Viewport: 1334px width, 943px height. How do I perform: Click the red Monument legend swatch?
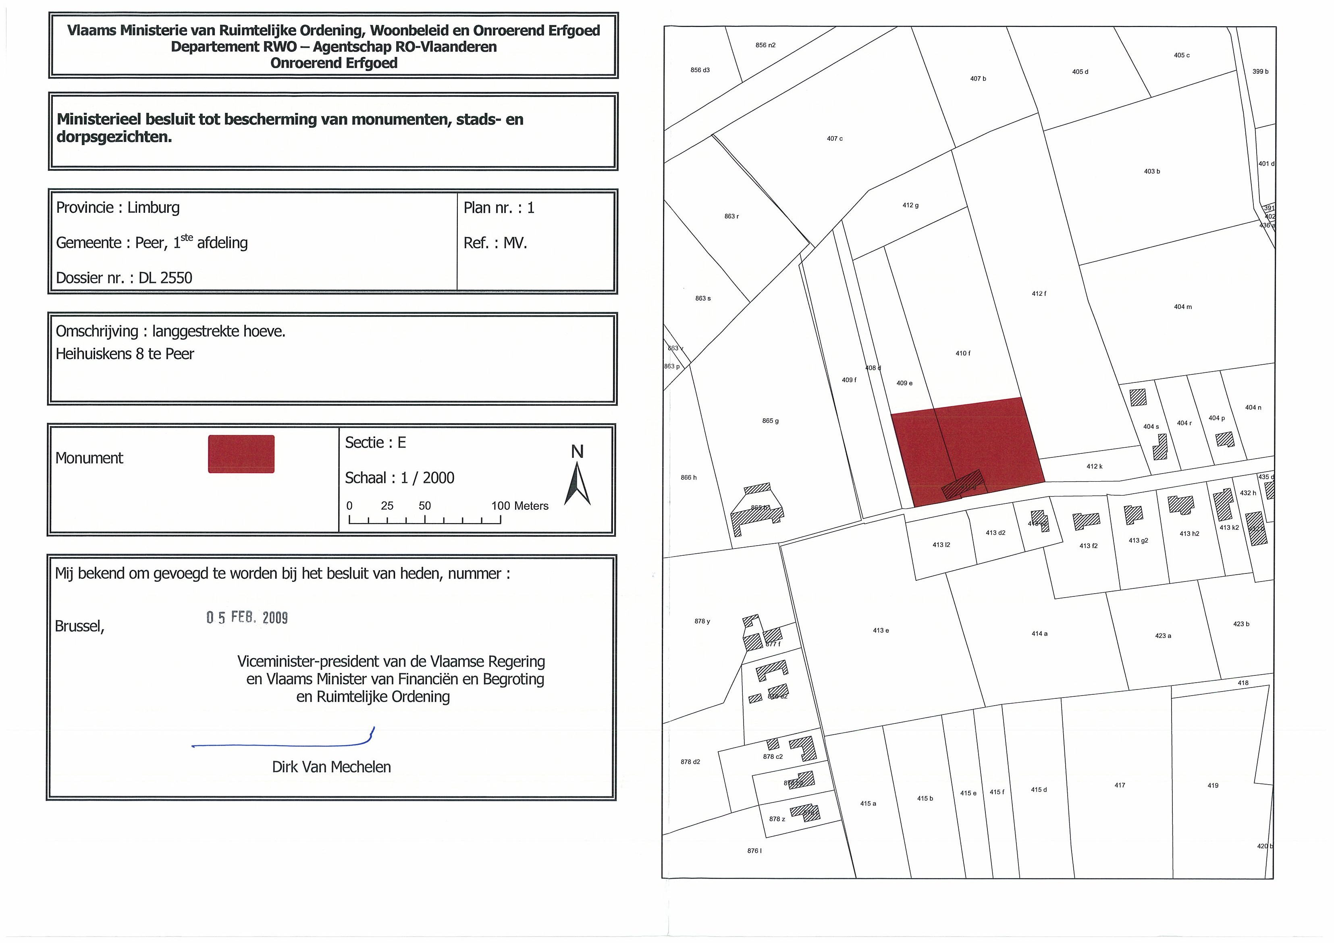[x=241, y=454]
